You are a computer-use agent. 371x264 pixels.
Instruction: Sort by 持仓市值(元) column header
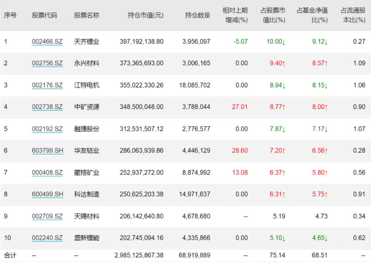tap(146, 15)
